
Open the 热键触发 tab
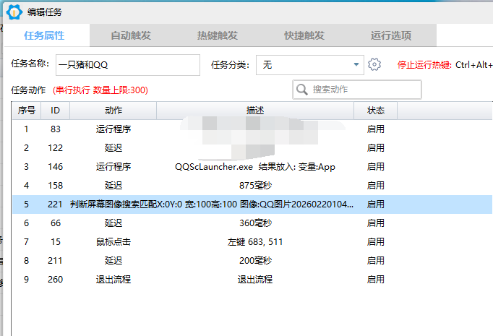coord(217,35)
